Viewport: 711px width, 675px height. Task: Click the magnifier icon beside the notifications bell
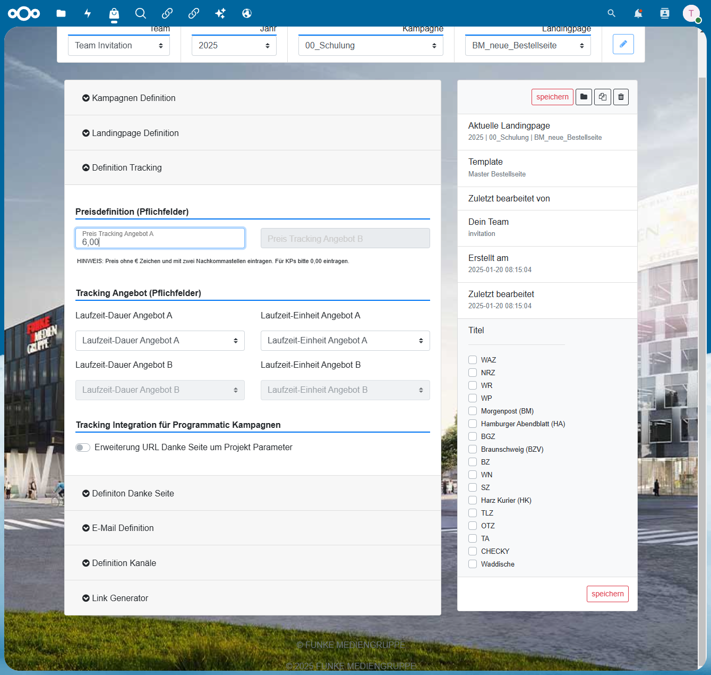[x=612, y=13]
